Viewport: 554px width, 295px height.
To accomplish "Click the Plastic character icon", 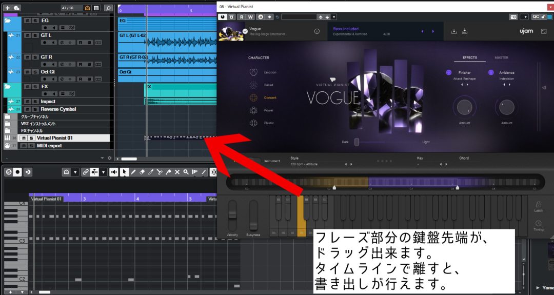I will tap(253, 123).
